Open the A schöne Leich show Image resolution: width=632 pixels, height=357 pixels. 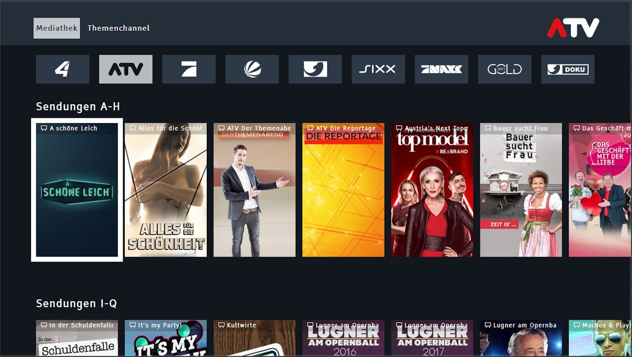(x=77, y=190)
